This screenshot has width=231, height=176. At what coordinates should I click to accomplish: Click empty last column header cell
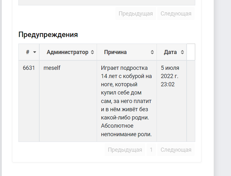191,52
